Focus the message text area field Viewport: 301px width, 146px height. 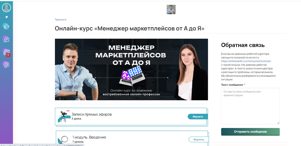250,106
